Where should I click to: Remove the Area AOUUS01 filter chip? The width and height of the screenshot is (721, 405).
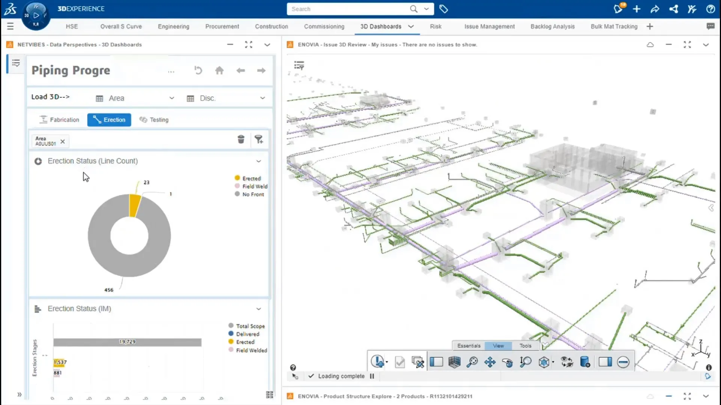(x=62, y=141)
